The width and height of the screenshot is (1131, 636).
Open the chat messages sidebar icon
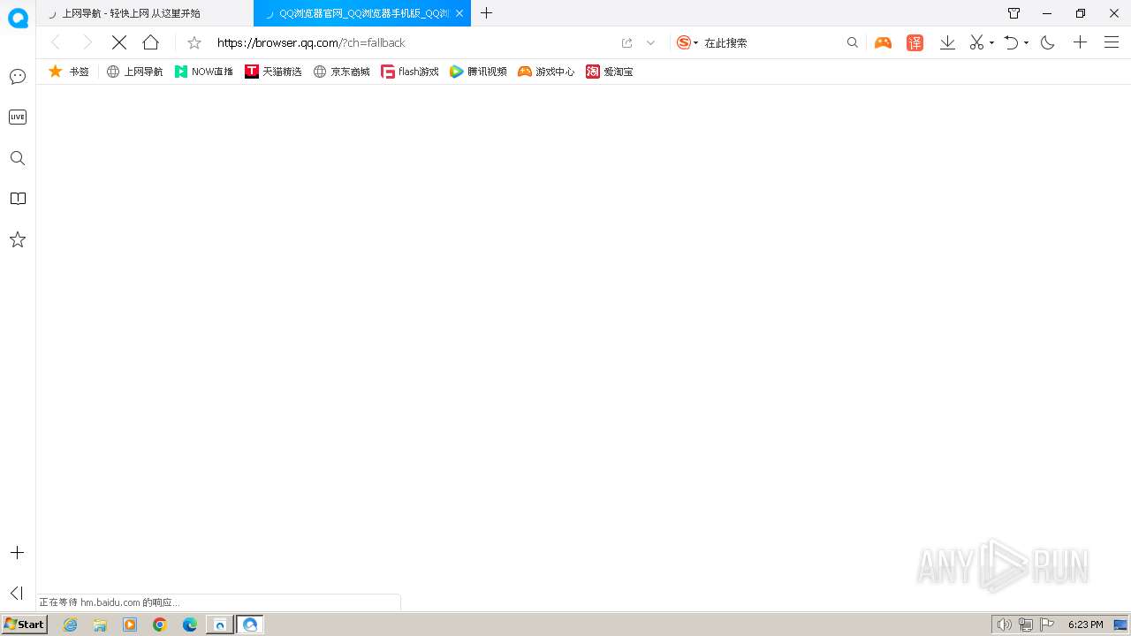pos(18,77)
